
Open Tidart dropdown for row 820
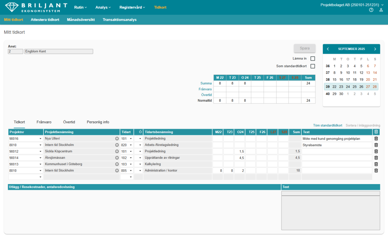[x=131, y=145]
